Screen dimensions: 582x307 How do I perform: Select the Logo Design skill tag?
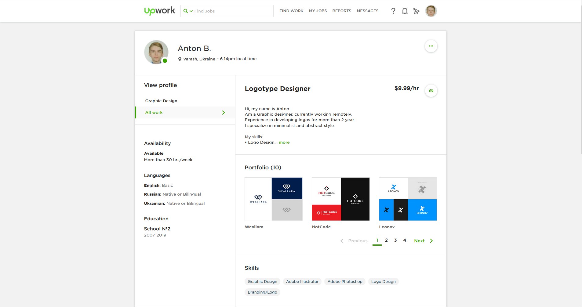[383, 281]
